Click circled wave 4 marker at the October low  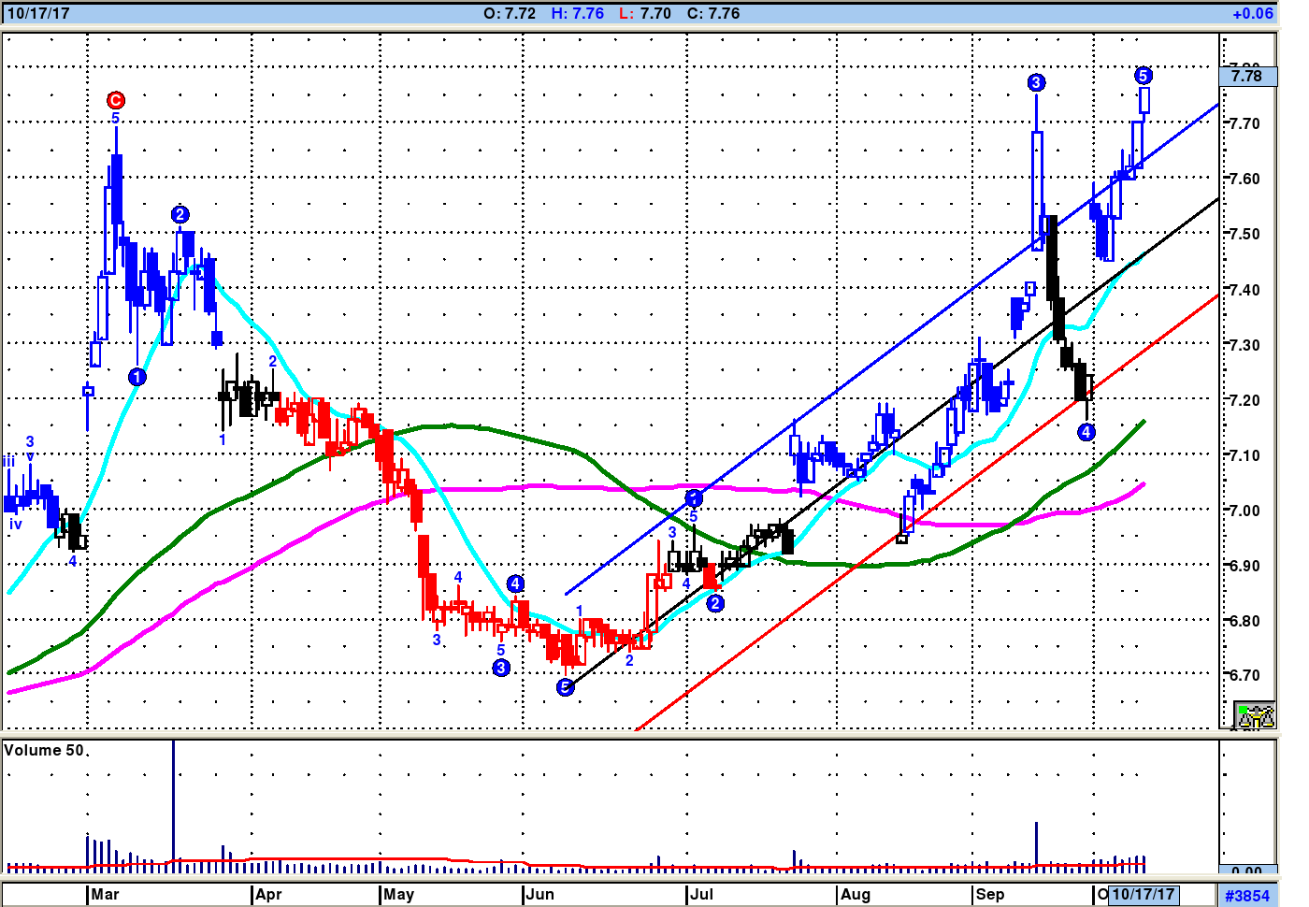[x=1086, y=432]
